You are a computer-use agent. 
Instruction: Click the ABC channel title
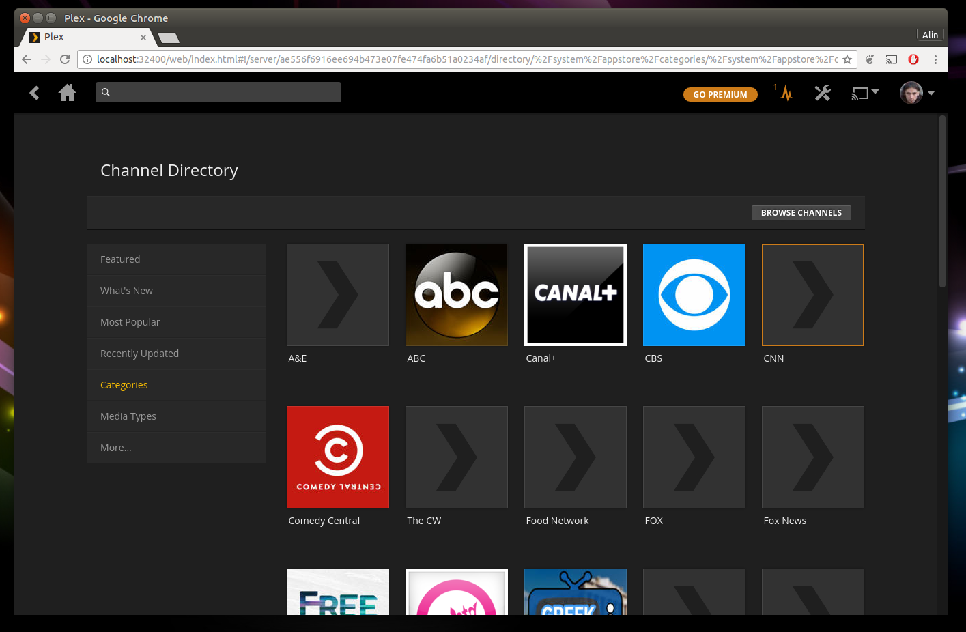point(416,358)
